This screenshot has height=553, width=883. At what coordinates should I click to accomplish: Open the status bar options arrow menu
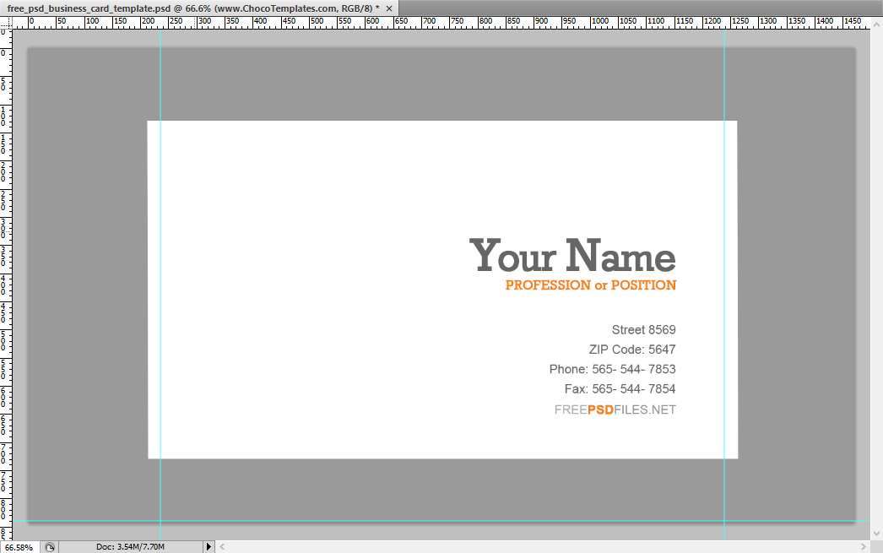(x=209, y=547)
